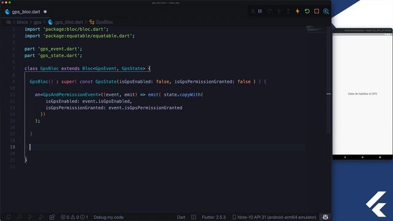393x221 pixels.
Task: Click GpsAndPermissionEvent type name
Action: coord(70,95)
